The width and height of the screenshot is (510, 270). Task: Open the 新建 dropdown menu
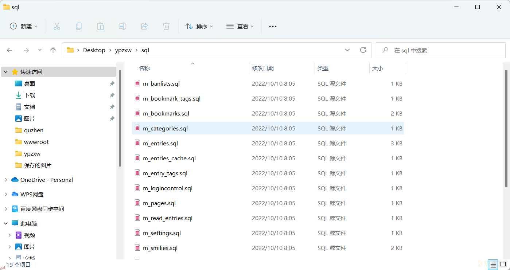tap(23, 26)
